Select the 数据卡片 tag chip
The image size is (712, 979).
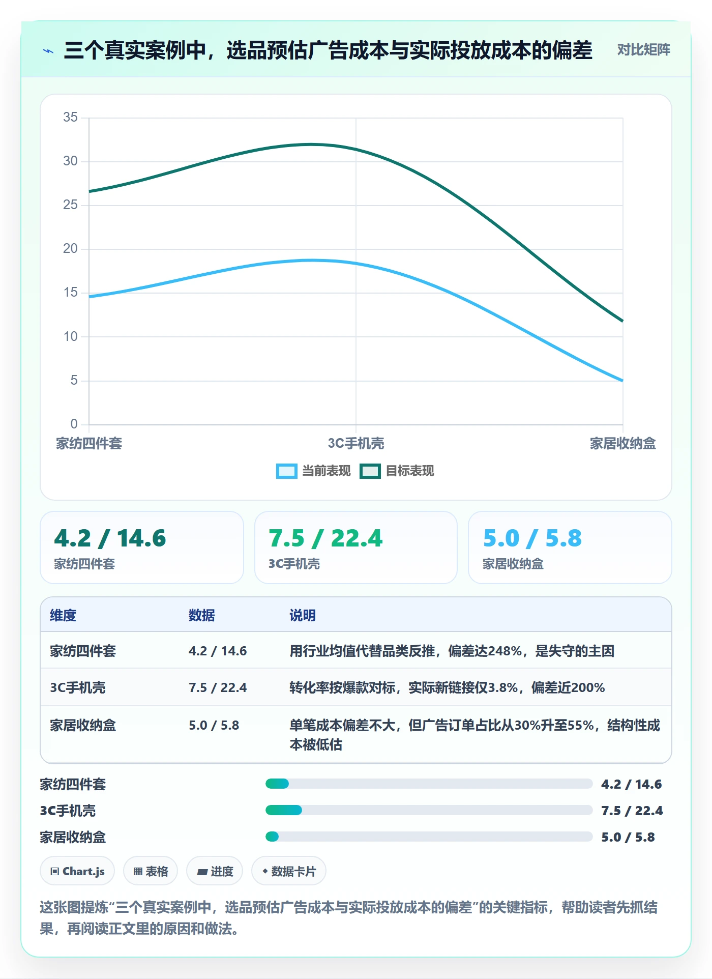(x=288, y=871)
